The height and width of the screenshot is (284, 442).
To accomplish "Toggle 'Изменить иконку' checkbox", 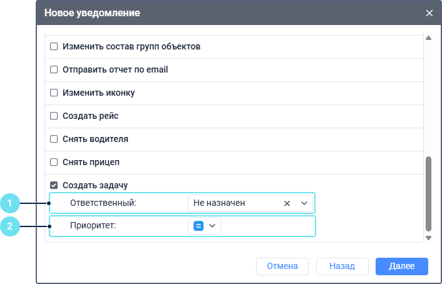I will point(54,93).
